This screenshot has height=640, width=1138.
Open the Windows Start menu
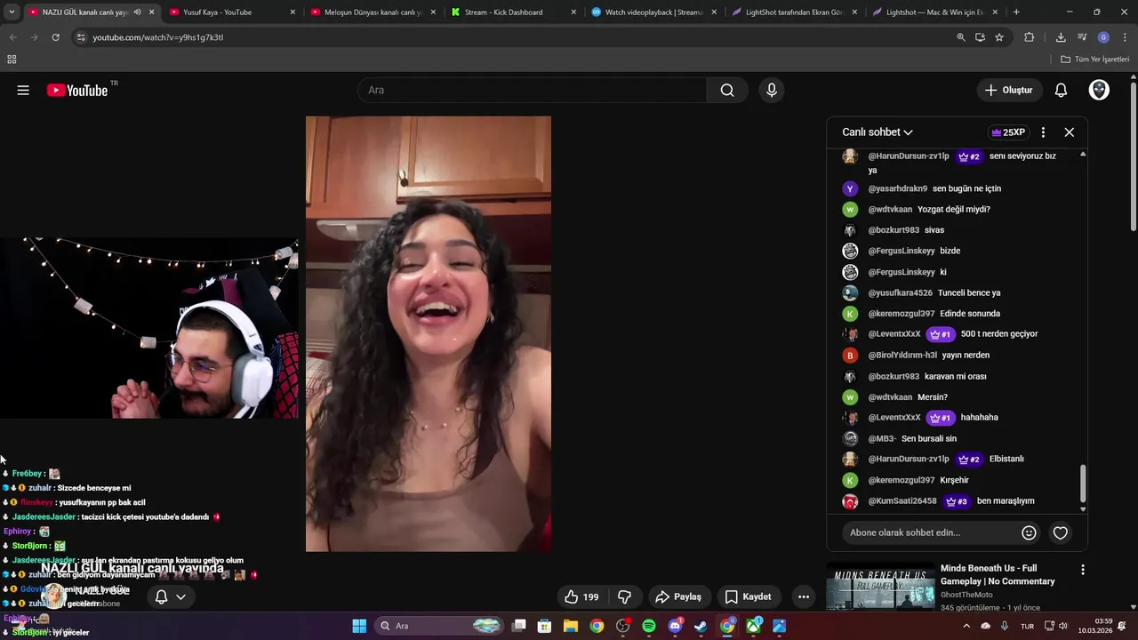[359, 626]
